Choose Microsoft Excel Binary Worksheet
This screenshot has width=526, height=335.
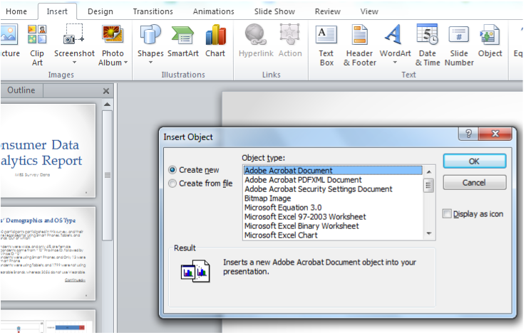click(x=333, y=226)
